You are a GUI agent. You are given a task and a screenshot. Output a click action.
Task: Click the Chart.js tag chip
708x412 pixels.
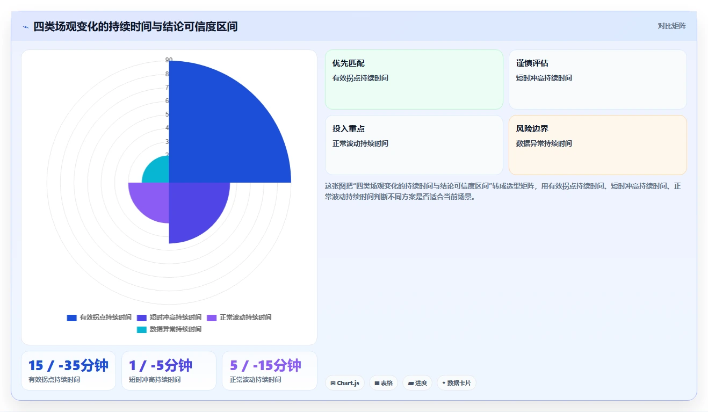click(345, 383)
